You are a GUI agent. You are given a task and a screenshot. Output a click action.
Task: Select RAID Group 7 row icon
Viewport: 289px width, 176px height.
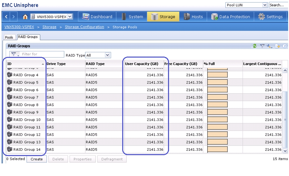tap(10, 97)
